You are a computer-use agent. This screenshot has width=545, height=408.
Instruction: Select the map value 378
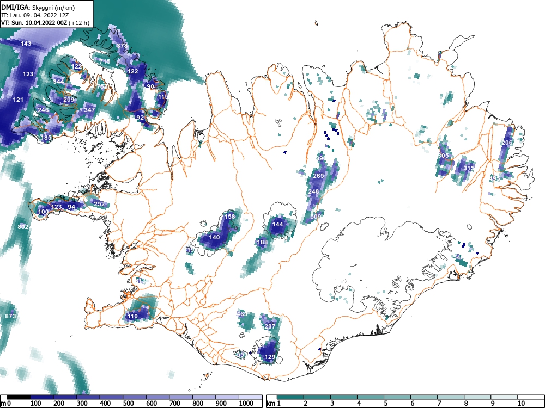(122, 46)
